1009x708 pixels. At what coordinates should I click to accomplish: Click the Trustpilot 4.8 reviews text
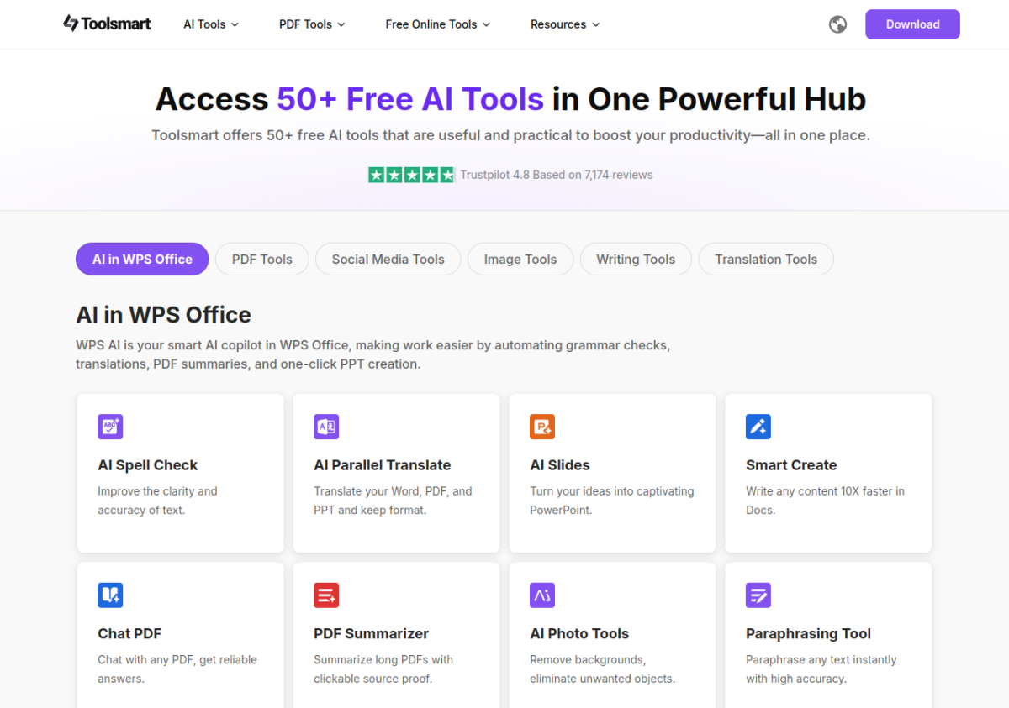point(557,175)
